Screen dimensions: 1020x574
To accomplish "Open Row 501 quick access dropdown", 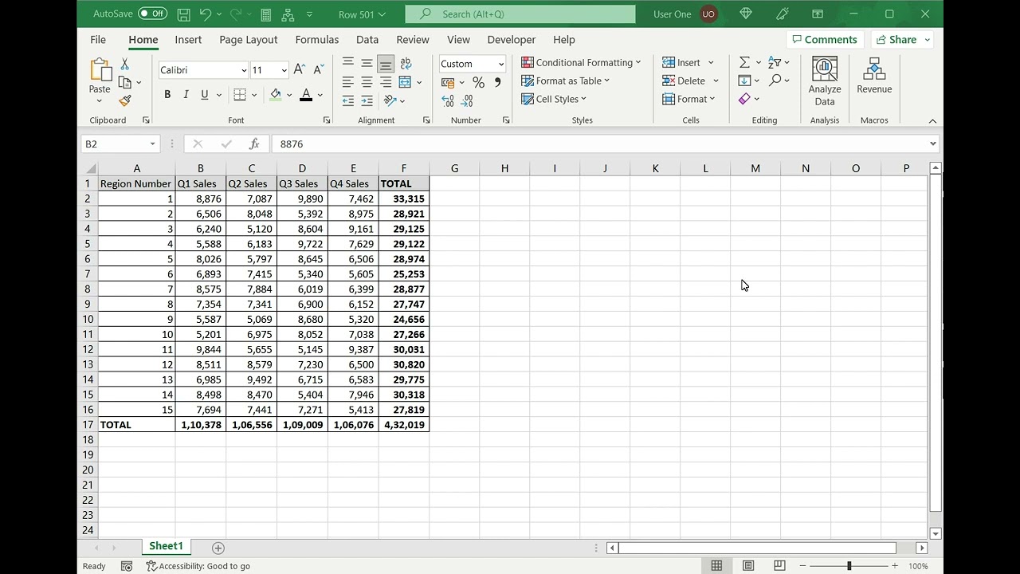I will [362, 14].
